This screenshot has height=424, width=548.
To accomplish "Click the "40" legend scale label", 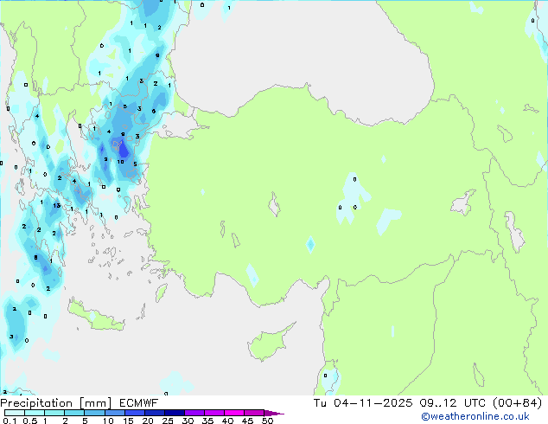I will point(227,421).
